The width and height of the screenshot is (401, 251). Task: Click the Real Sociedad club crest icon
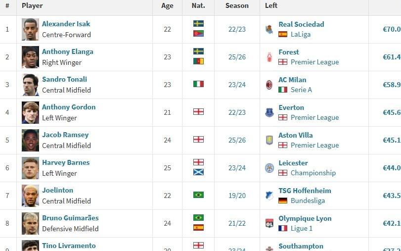click(x=269, y=29)
